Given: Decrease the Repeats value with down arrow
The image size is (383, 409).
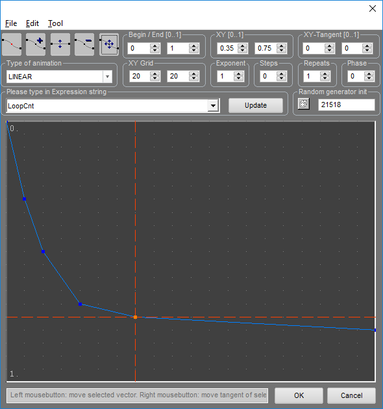Looking at the screenshot, I should point(325,79).
